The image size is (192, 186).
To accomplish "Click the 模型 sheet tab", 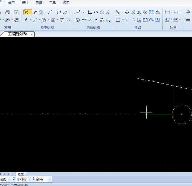I will click(21, 174).
